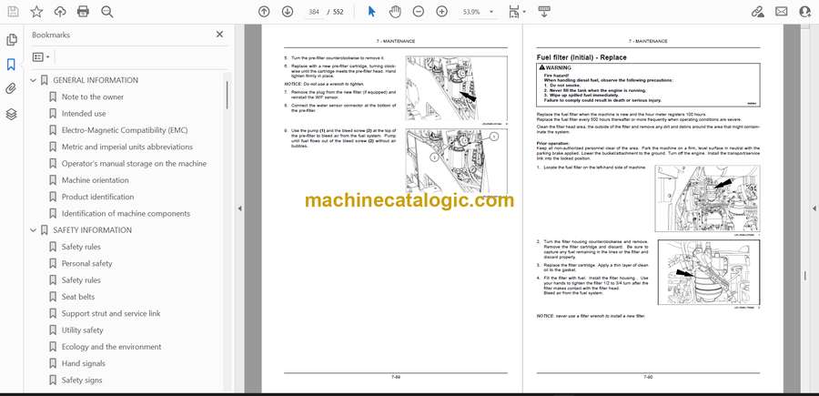Viewport: 819px width, 396px height.
Task: Select the SAFETY INFORMATION bookmark
Action: click(x=93, y=230)
